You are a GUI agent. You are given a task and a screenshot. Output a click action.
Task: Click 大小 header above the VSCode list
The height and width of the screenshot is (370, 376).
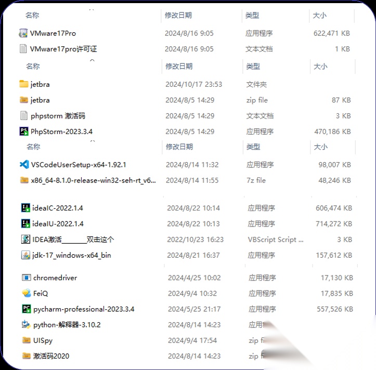[x=320, y=147]
